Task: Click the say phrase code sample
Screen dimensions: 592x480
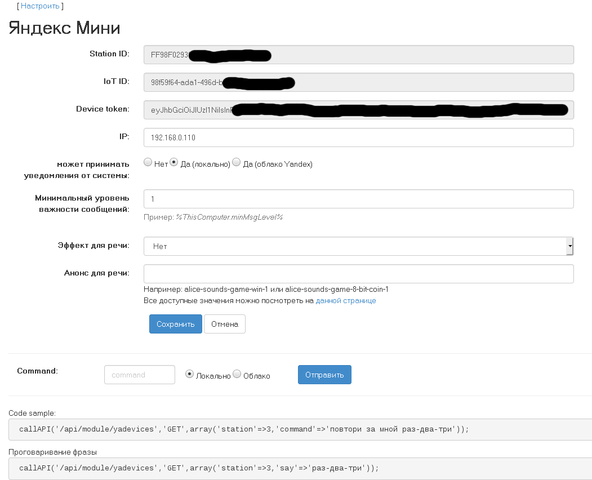Action: pos(300,468)
